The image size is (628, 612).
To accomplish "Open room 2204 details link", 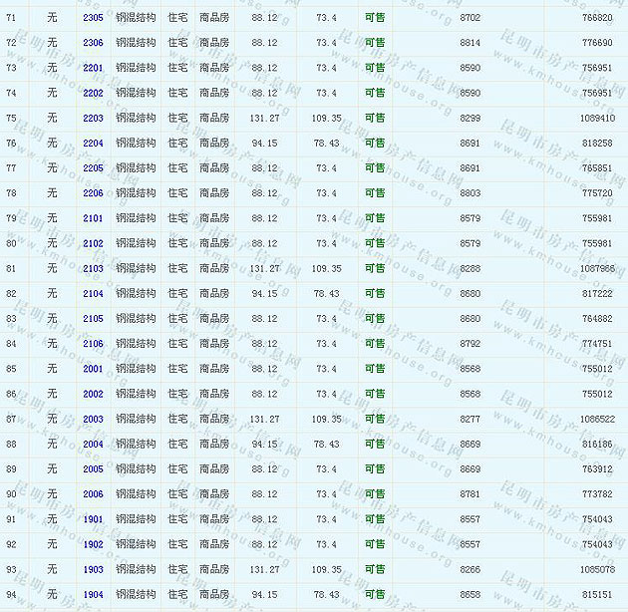I will (93, 144).
